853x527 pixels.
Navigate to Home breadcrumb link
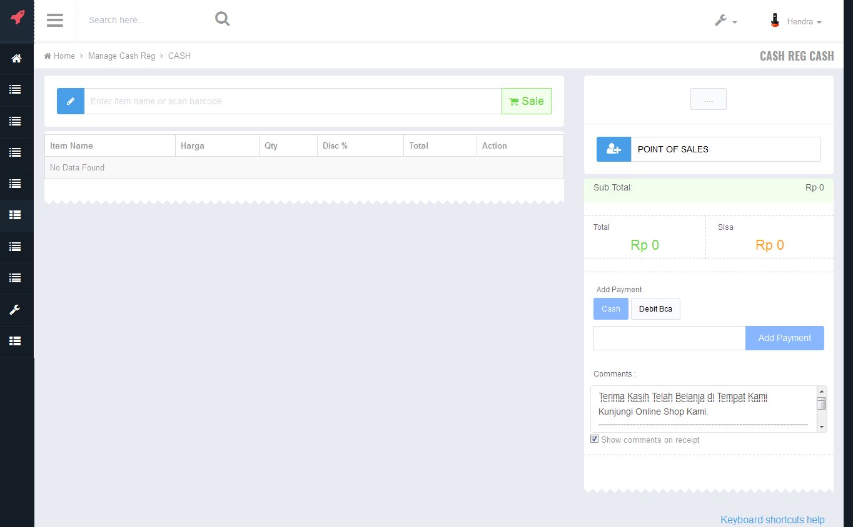pyautogui.click(x=60, y=56)
